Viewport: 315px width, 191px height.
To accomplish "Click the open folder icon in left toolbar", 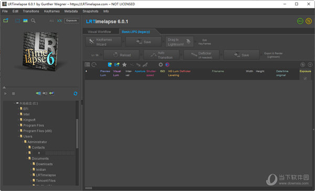I will click(x=6, y=20).
